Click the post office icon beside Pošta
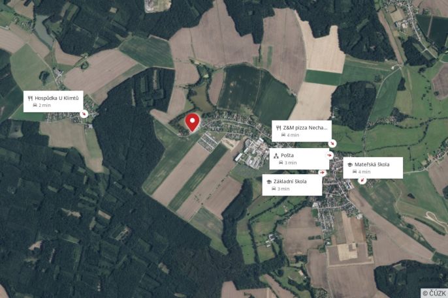The width and height of the screenshot is (448, 298). [x=276, y=156]
